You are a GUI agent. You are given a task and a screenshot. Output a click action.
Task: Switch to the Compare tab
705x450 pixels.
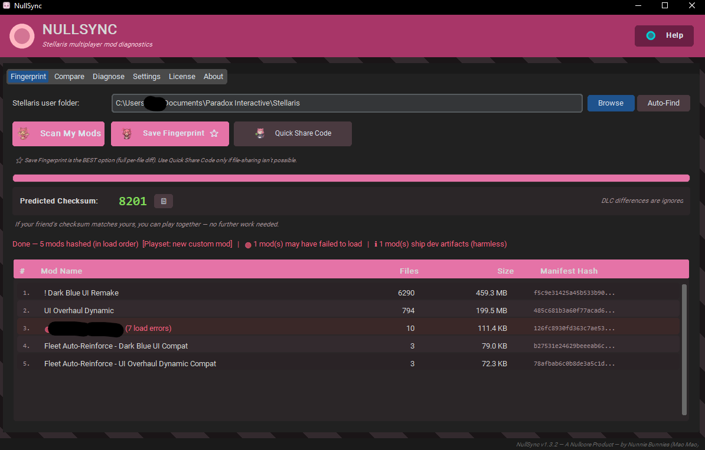click(x=69, y=76)
